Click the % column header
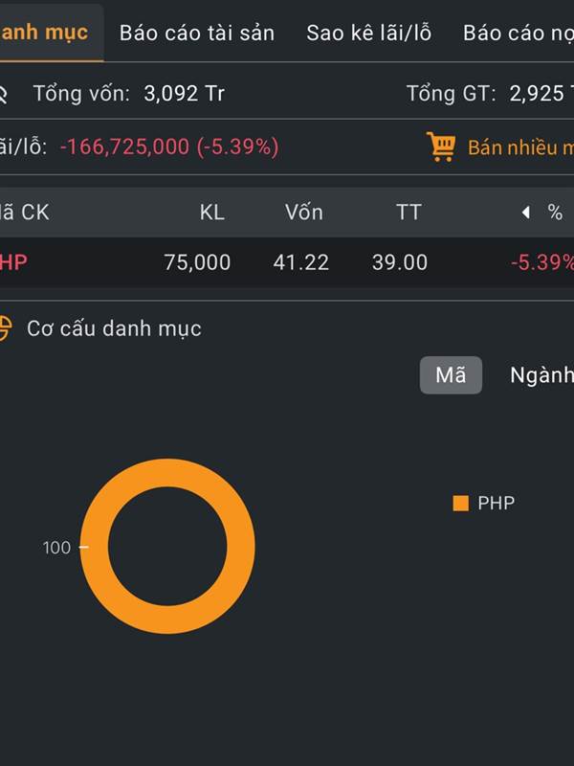574x766 pixels. 555,213
